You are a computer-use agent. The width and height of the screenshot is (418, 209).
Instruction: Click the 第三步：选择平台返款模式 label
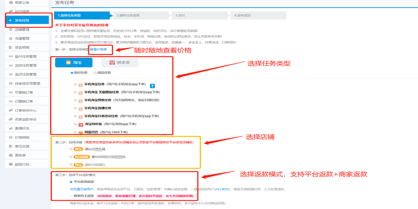tap(75, 175)
